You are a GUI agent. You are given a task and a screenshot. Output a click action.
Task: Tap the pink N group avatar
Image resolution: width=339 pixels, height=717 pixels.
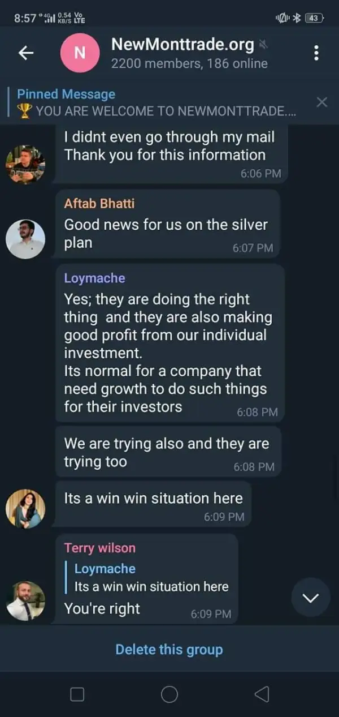point(80,53)
